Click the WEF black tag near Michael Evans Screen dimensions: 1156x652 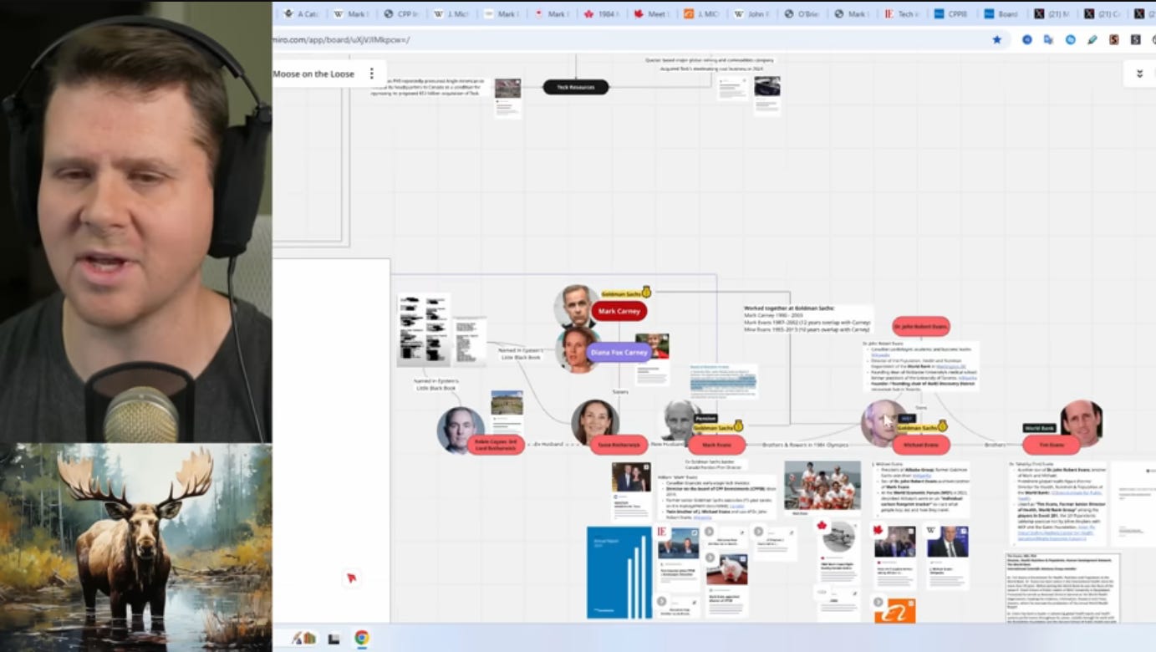point(907,418)
